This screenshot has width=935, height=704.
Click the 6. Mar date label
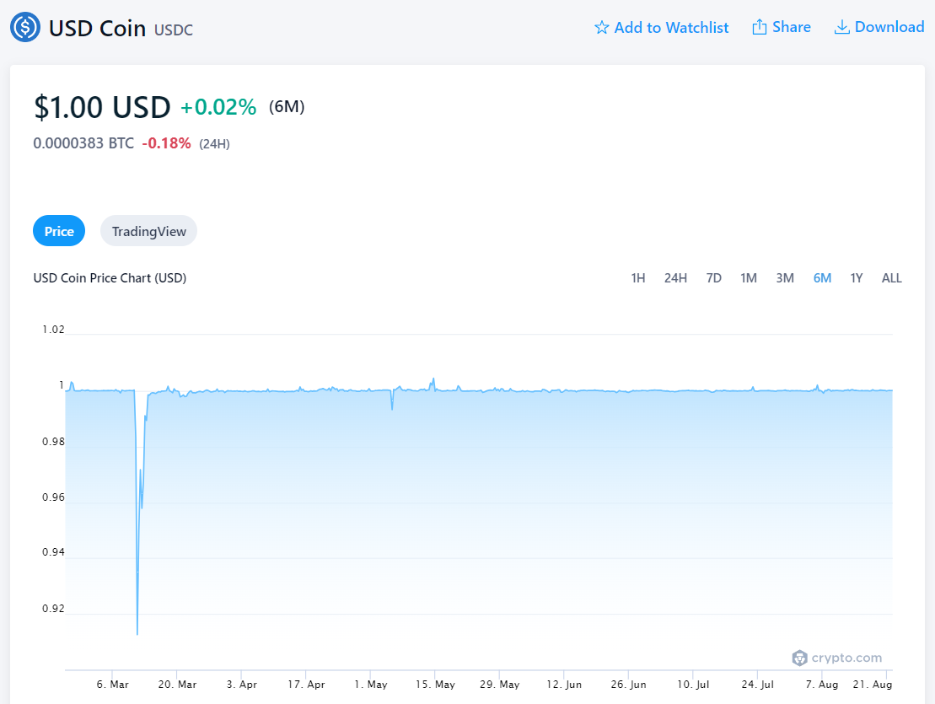pyautogui.click(x=113, y=685)
